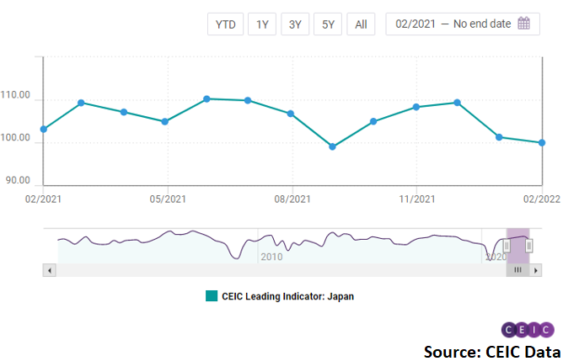Click the 110.00 y-axis label
Screen dimensions: 563x361
(15, 95)
